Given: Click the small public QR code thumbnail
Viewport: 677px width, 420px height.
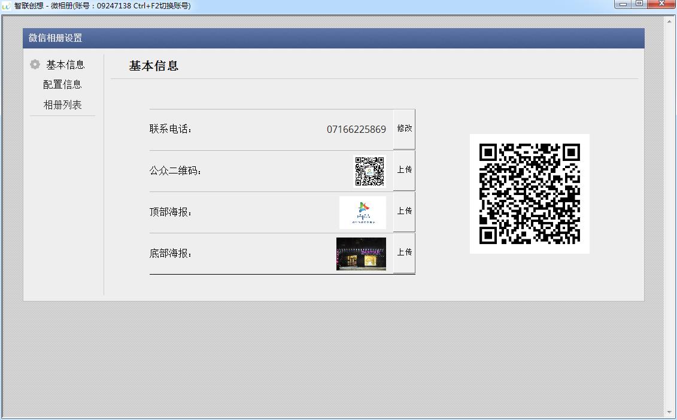Looking at the screenshot, I should [369, 171].
